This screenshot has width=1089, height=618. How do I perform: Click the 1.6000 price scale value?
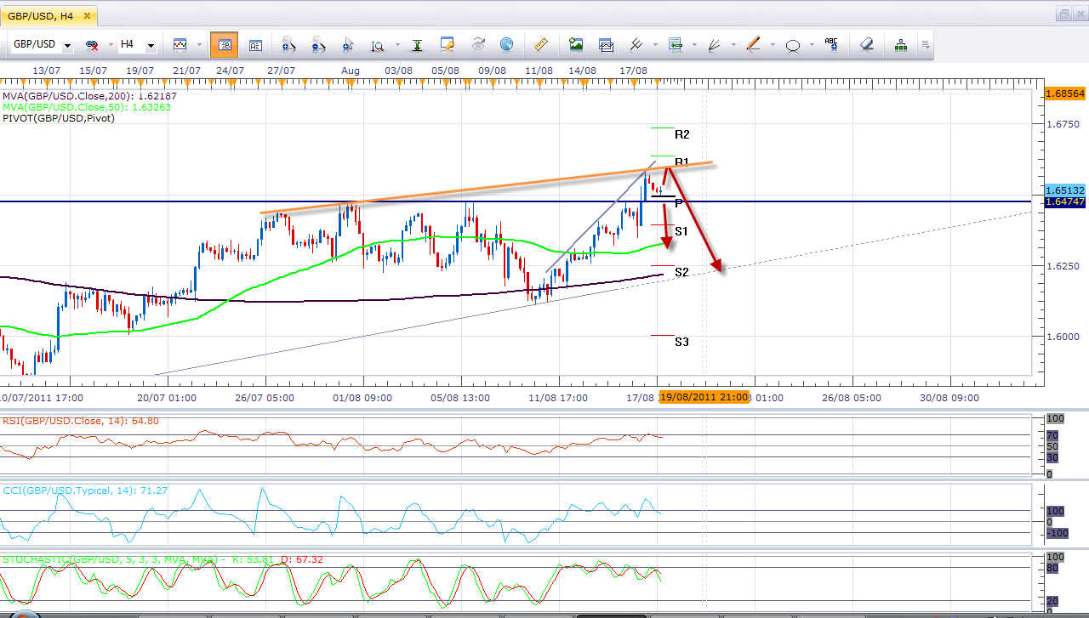1063,337
